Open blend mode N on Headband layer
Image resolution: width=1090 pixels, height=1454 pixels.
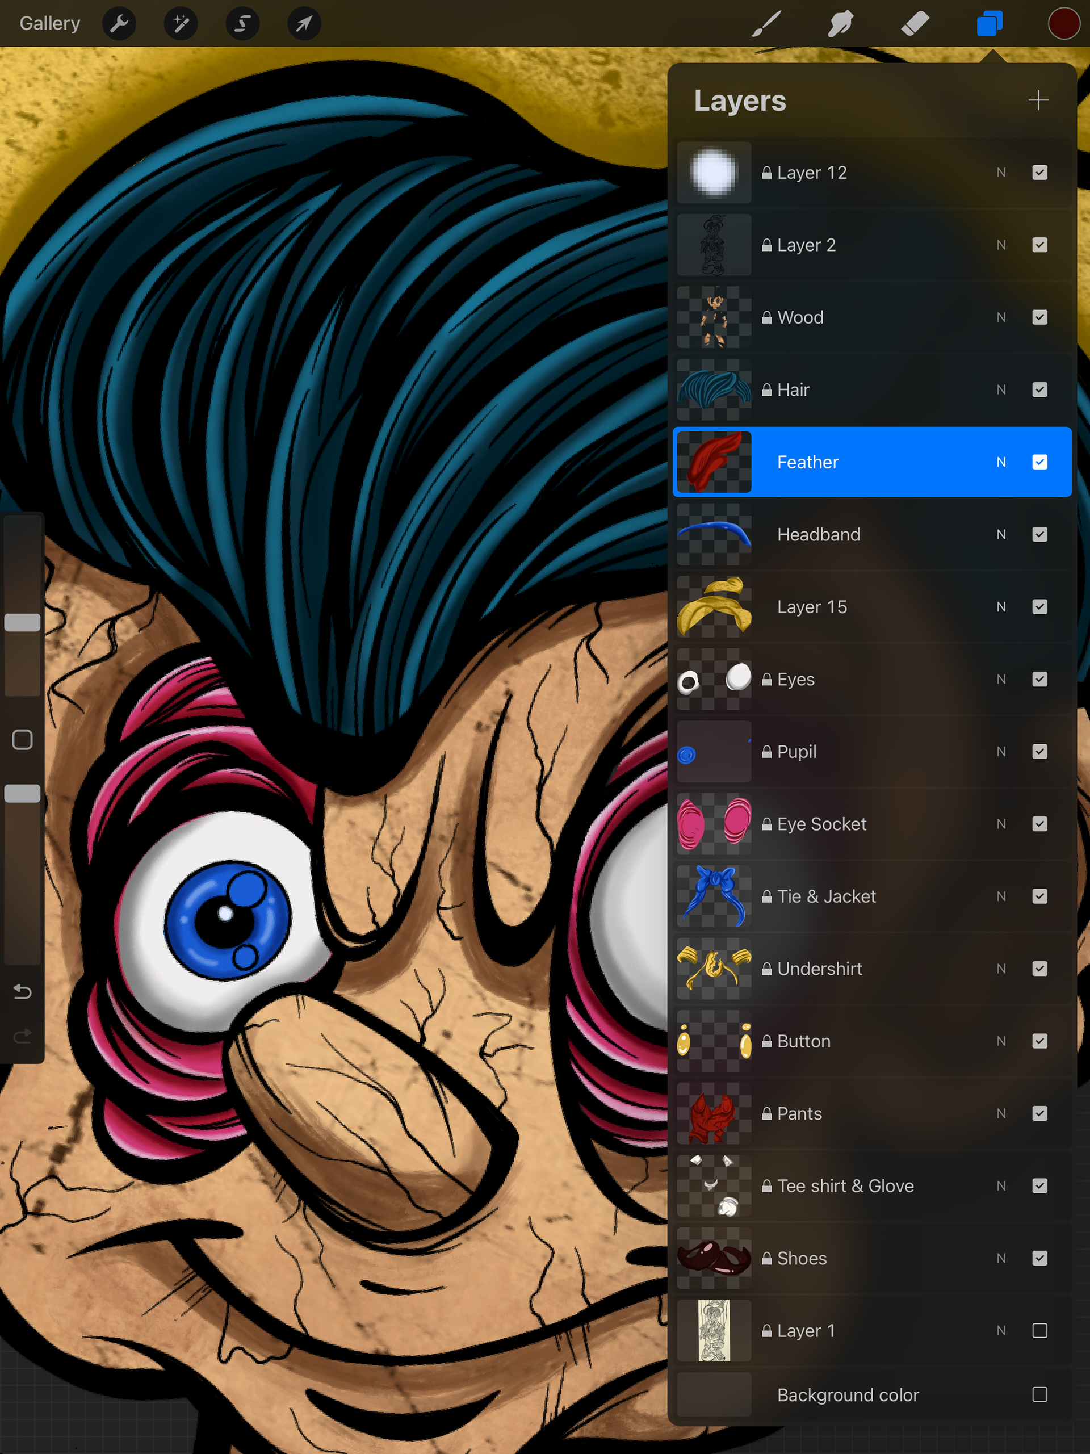click(x=1001, y=534)
